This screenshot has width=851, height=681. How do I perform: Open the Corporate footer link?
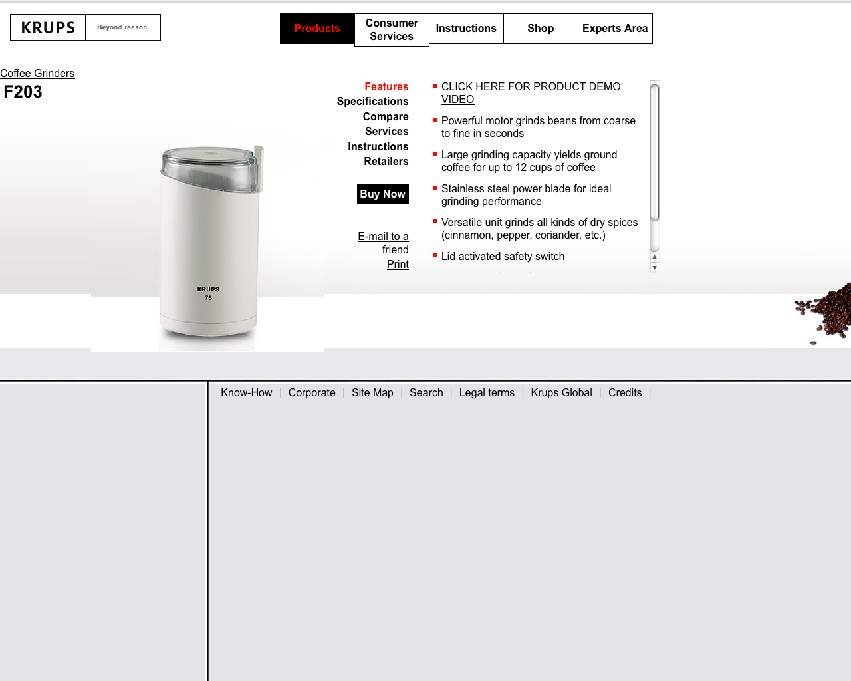(312, 392)
